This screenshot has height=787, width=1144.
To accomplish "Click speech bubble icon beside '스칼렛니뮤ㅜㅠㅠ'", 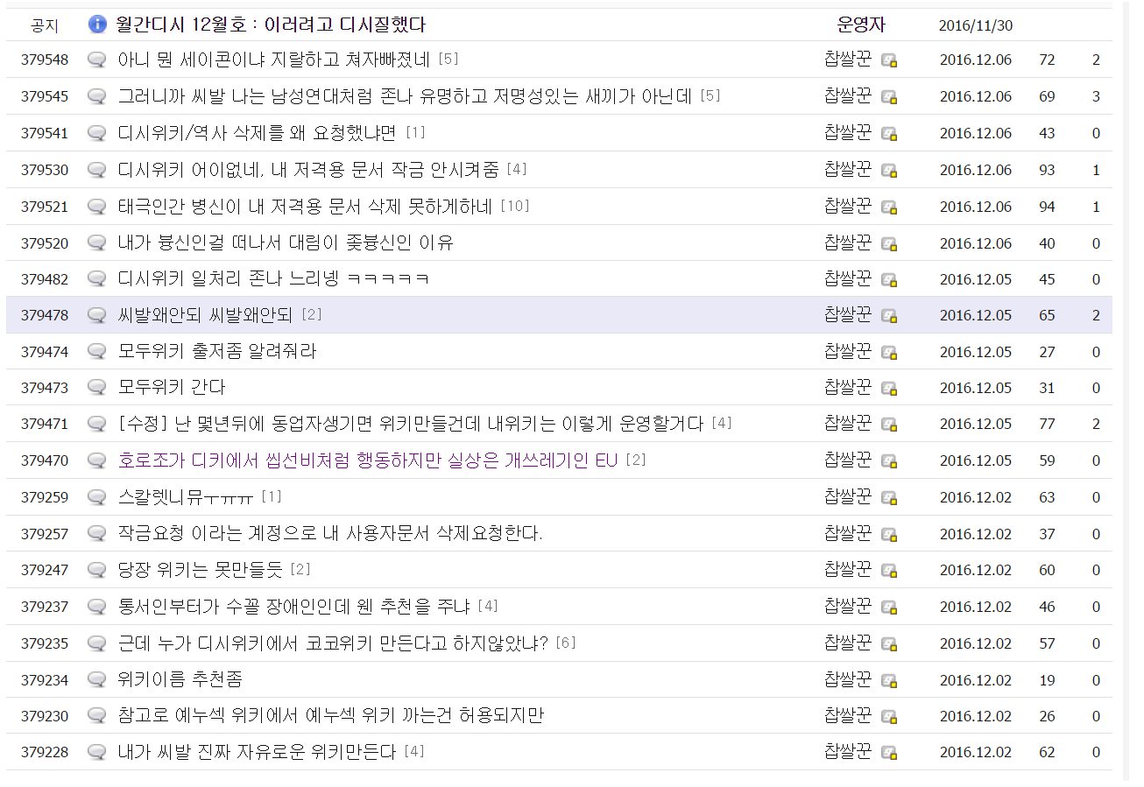I will [x=97, y=497].
